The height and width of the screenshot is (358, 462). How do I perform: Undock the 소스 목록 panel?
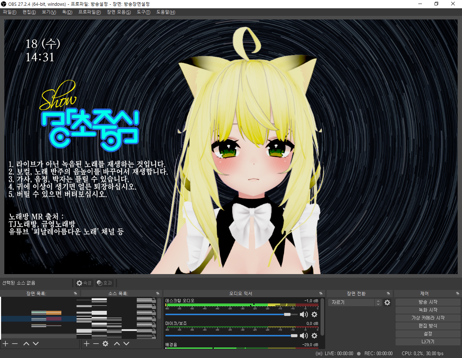click(158, 294)
